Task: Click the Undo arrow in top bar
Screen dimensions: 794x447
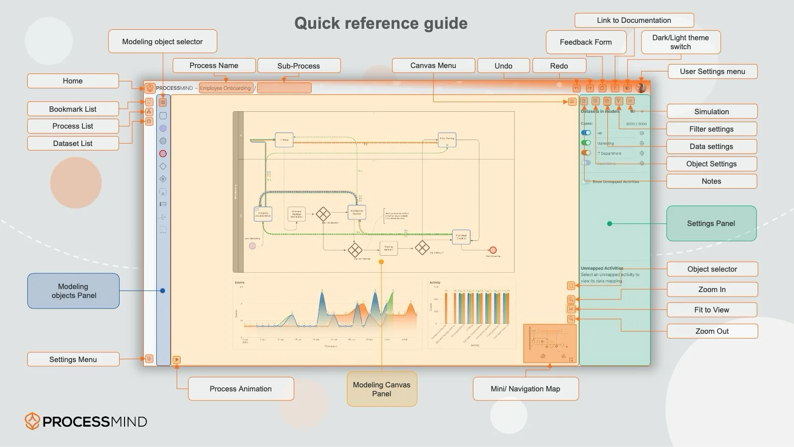Action: [x=577, y=88]
